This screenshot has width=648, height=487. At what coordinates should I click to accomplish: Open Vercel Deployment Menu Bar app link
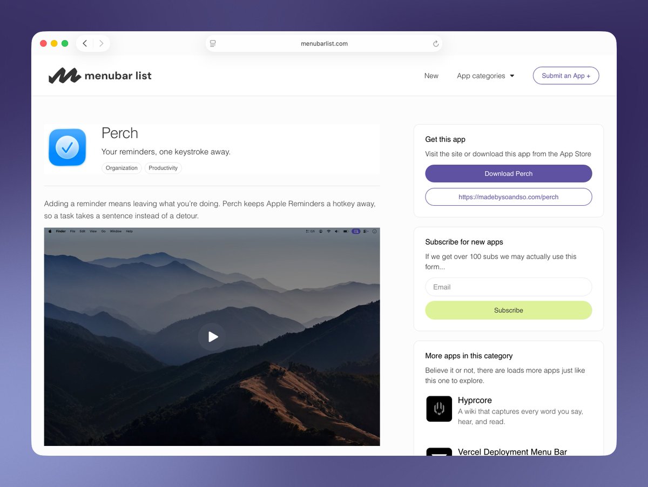point(512,451)
